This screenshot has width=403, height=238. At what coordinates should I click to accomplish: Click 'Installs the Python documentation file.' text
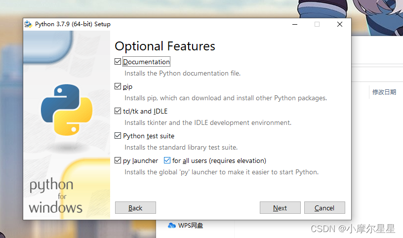[182, 74]
